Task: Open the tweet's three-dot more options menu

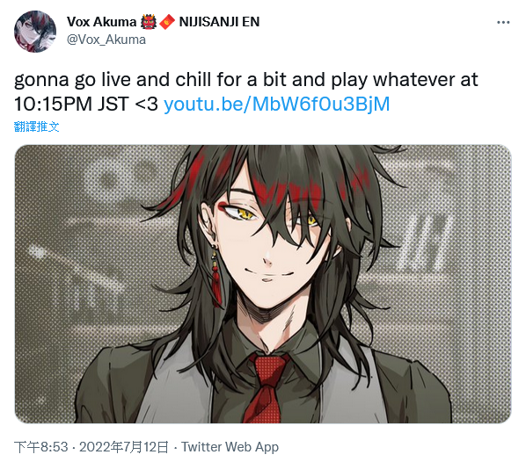Action: tap(503, 23)
